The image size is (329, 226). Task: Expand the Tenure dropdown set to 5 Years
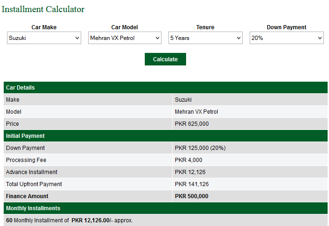[206, 38]
